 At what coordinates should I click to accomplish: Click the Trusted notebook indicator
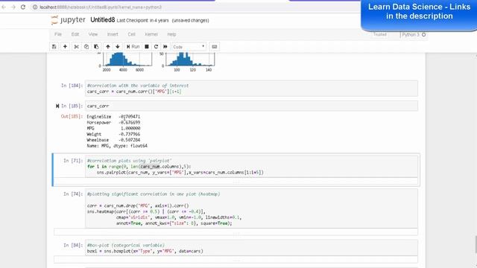(379, 35)
